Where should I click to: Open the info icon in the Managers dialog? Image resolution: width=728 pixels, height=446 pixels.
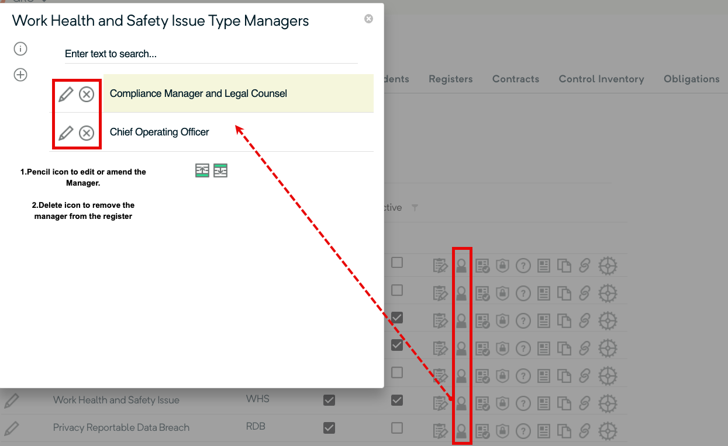point(20,49)
